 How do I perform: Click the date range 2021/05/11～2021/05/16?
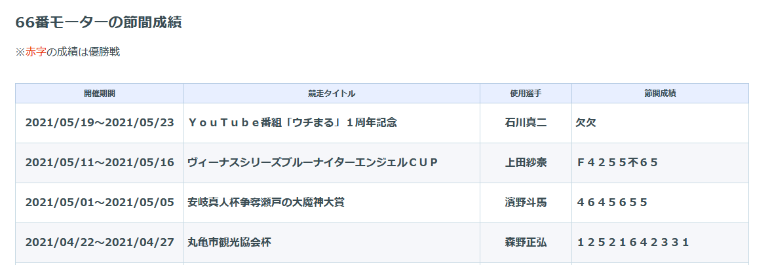point(100,162)
